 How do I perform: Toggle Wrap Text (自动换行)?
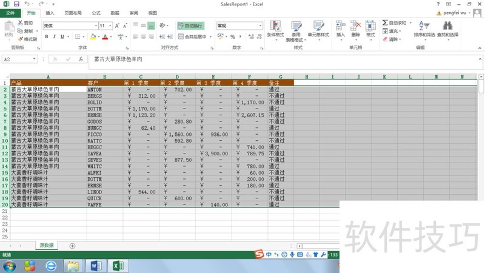point(190,25)
